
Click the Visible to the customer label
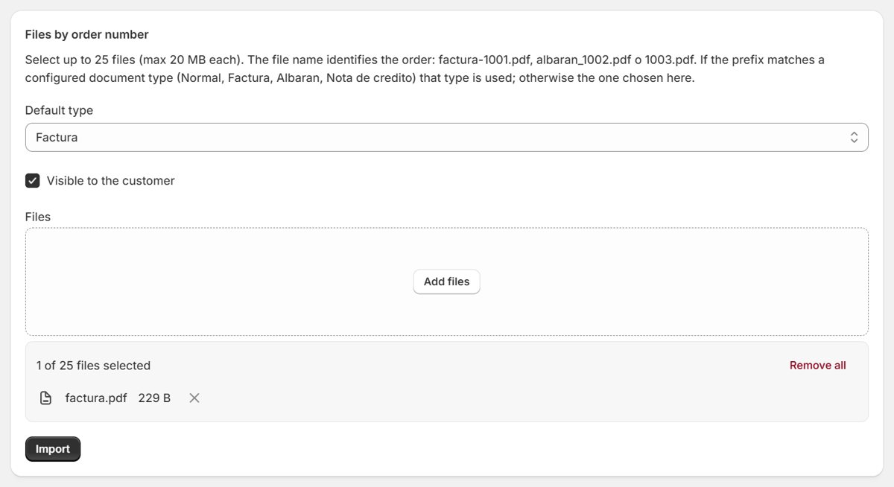click(110, 180)
